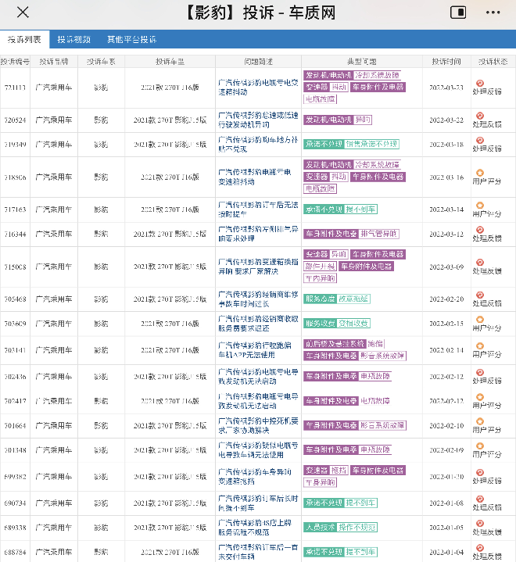Select date cell 2022-01-04
Viewport: 516px width, 562px height.
point(446,552)
